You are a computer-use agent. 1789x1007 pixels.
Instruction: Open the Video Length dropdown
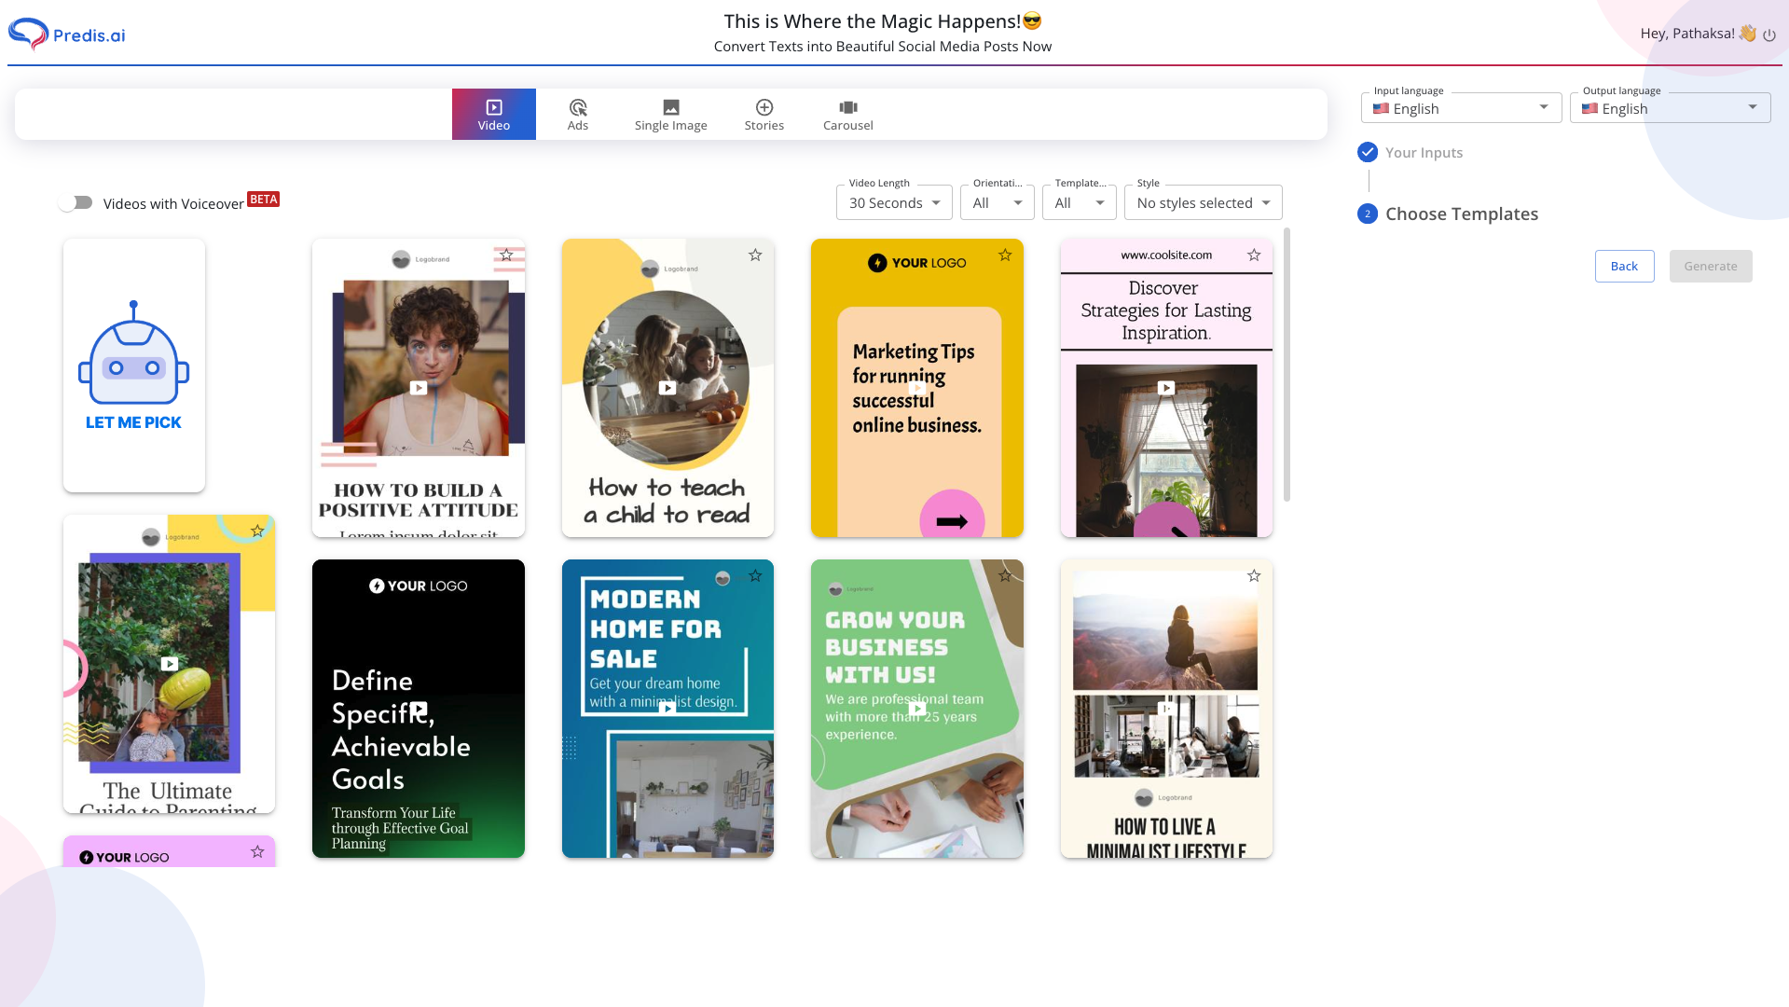893,202
